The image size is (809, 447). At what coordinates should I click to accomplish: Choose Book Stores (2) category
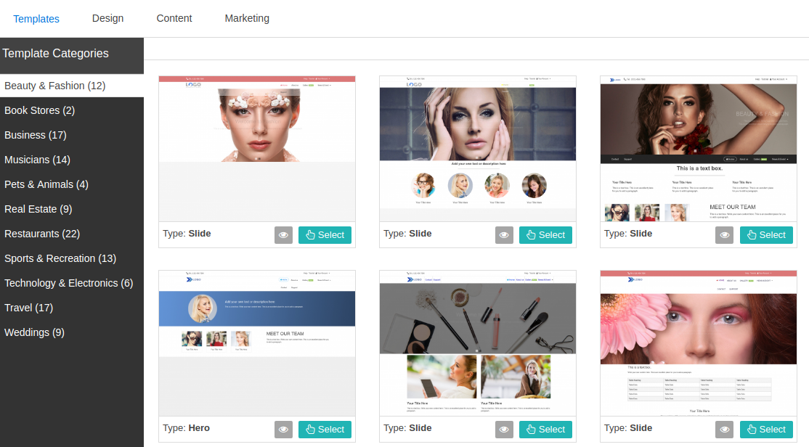point(39,110)
